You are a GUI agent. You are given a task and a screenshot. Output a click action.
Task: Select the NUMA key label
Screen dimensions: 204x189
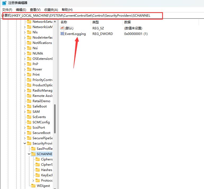point(38,53)
